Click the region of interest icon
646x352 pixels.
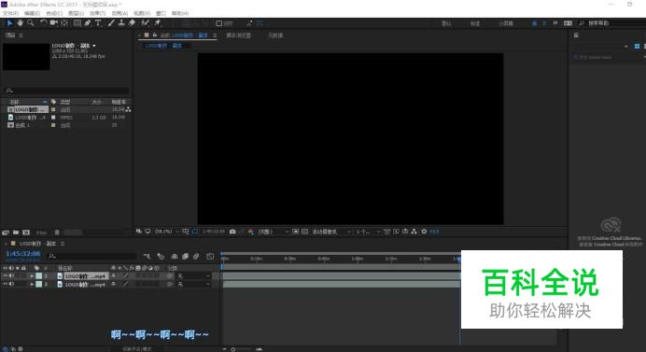click(295, 232)
